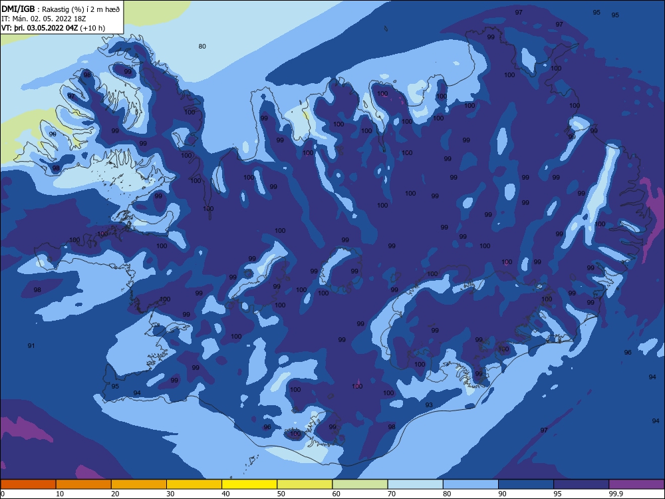Pick the 60–70 pale green legend swatch
665x499 pixels.
360,484
